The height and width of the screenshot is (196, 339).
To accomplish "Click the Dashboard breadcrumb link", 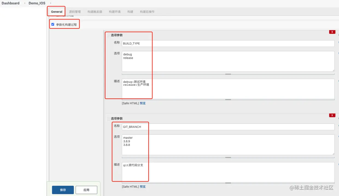I will pos(10,3).
